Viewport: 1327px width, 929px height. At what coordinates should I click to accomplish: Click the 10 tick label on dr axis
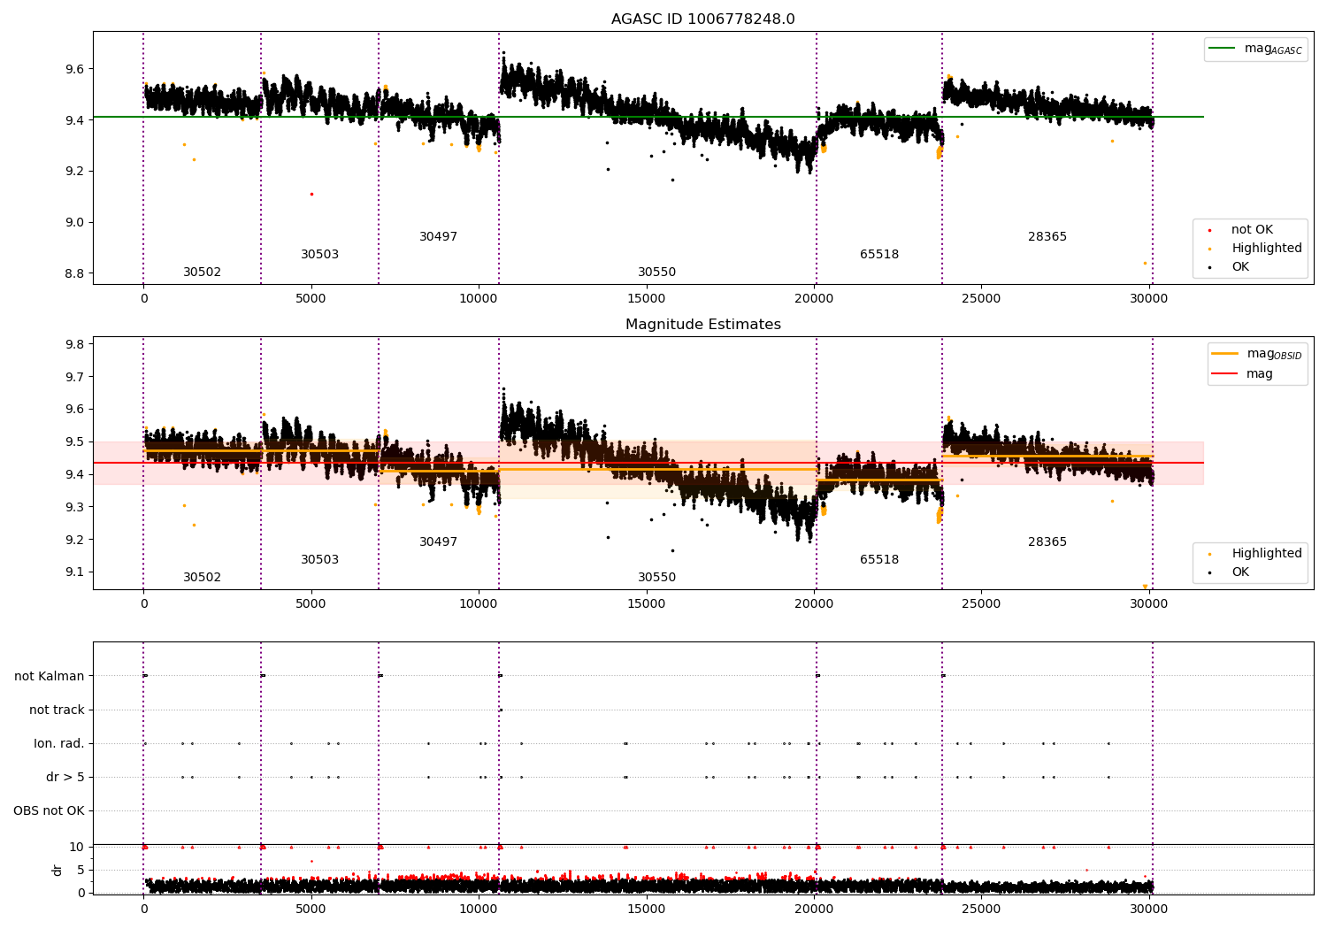(x=77, y=848)
